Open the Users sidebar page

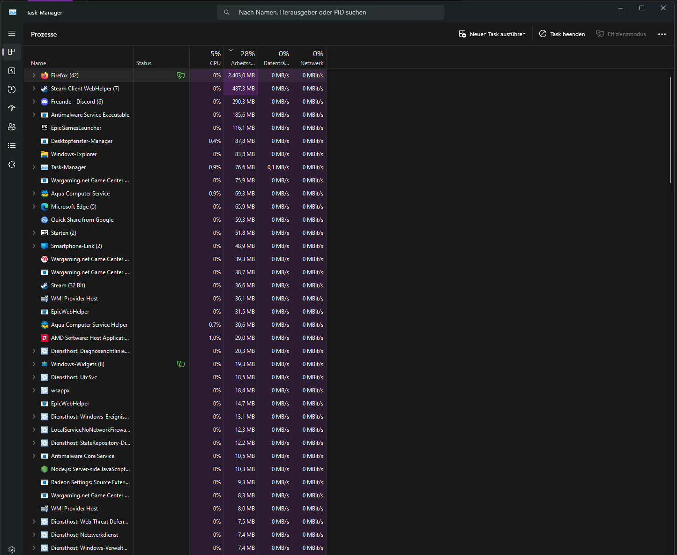[12, 127]
